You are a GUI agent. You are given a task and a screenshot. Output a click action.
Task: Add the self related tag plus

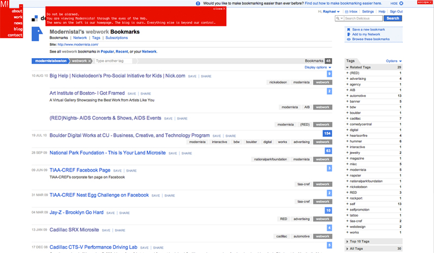tap(347, 204)
